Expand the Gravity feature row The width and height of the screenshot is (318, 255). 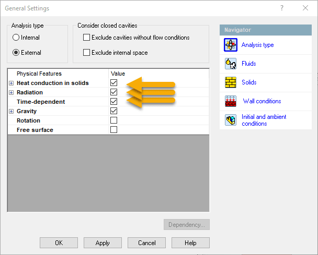12,111
